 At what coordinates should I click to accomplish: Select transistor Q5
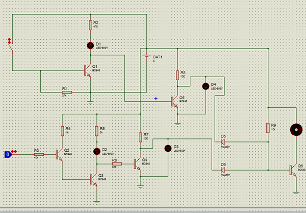tap(174, 102)
